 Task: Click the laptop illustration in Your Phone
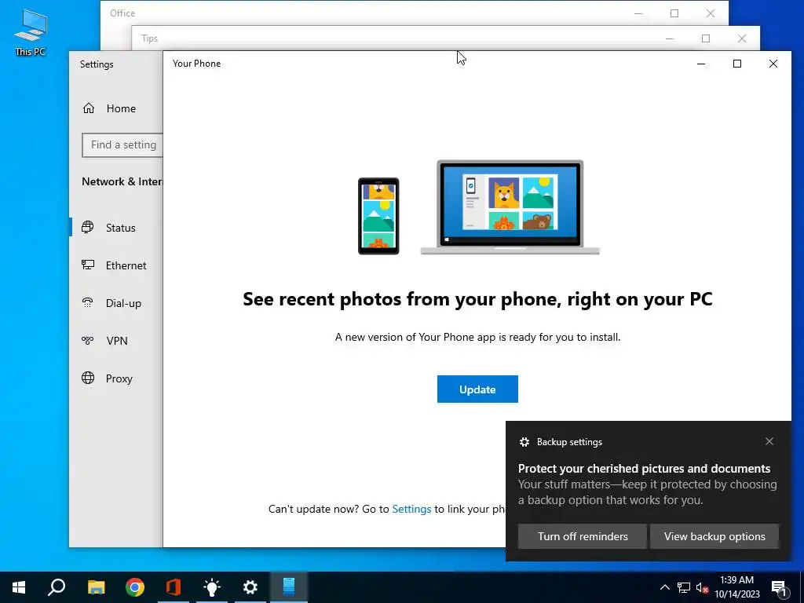point(510,207)
